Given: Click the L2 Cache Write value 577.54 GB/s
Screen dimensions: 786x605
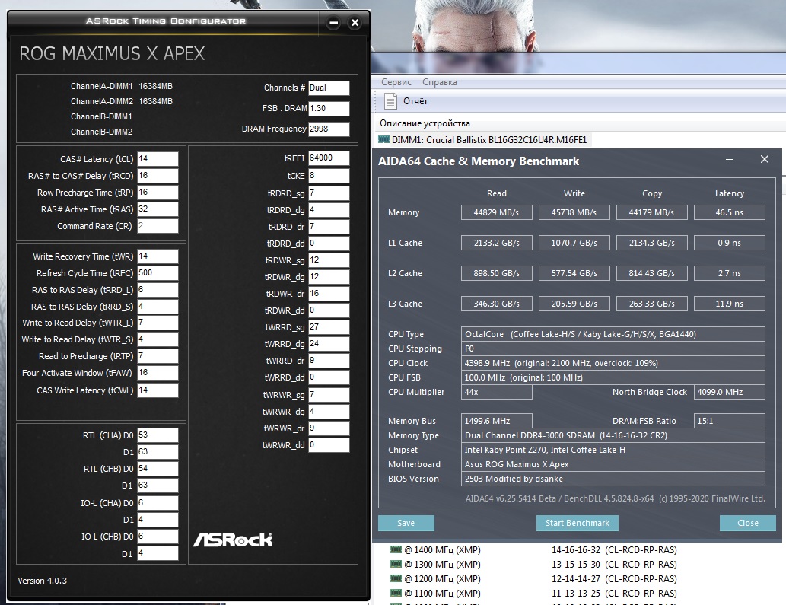Looking at the screenshot, I should [574, 273].
